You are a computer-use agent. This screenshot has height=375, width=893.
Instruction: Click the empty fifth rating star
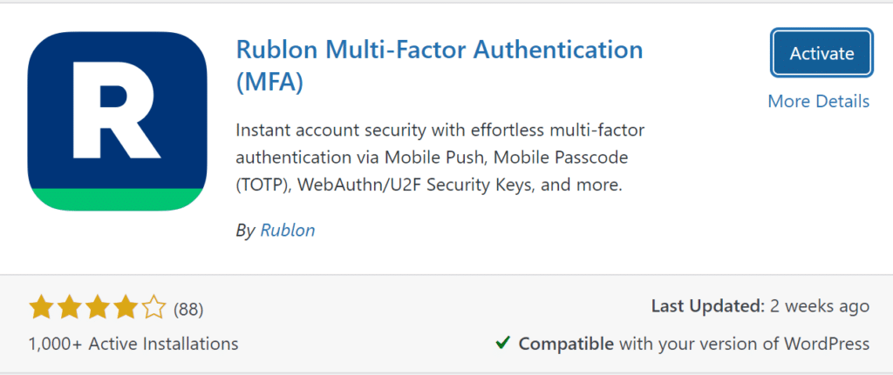click(153, 307)
